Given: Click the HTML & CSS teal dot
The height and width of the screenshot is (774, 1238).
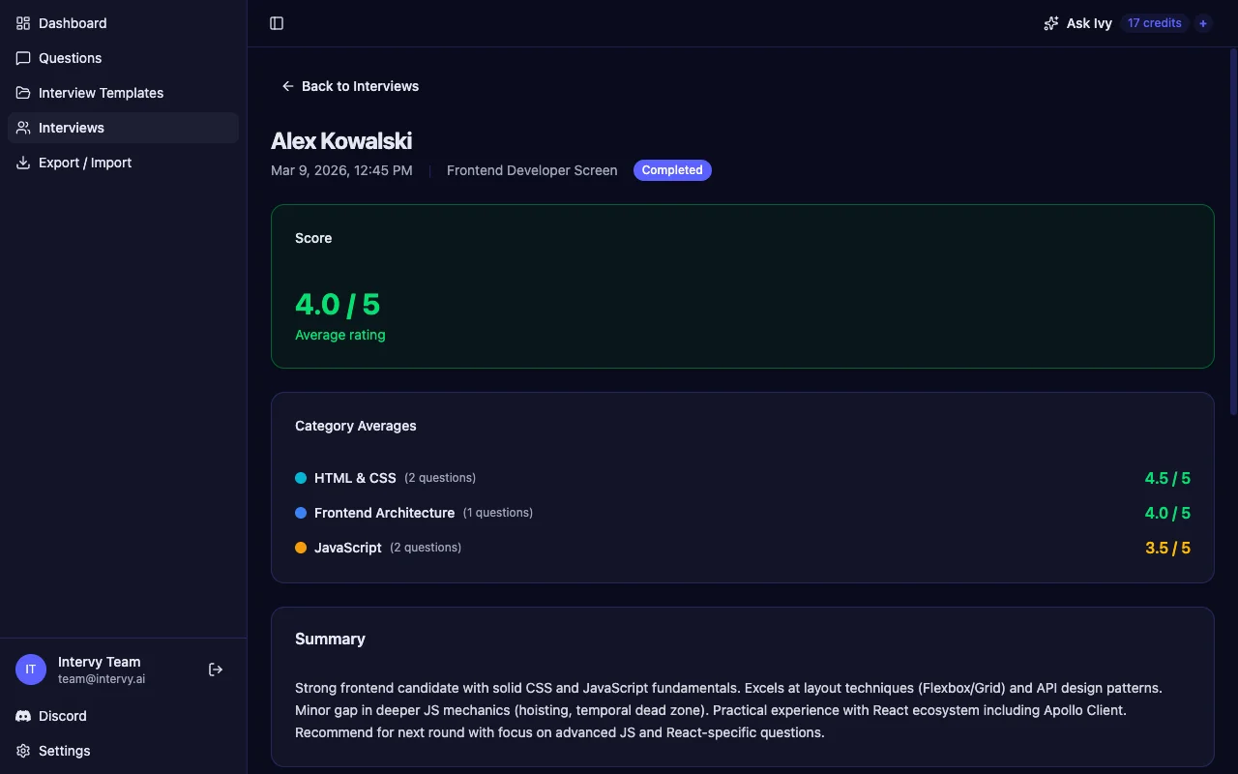Looking at the screenshot, I should [x=301, y=478].
